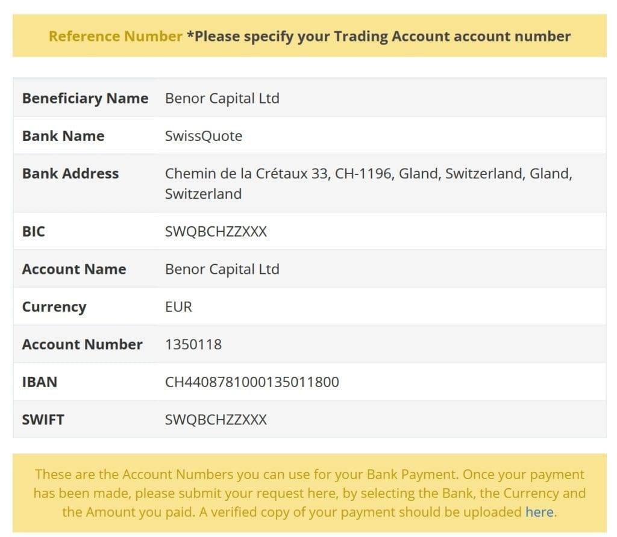Click the Account Number value 1350118
617x537 pixels.
tap(193, 344)
